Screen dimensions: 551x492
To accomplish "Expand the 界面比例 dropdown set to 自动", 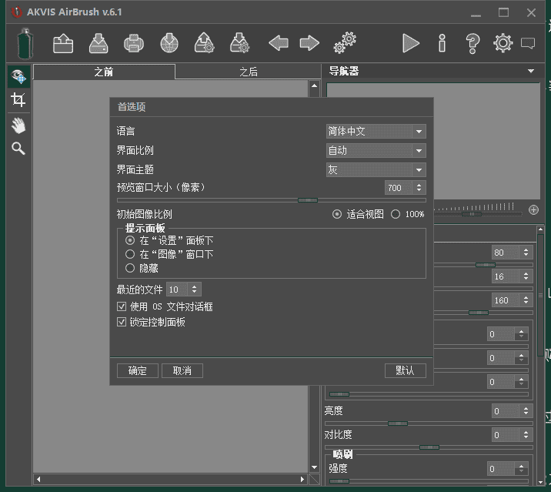I will coord(376,151).
